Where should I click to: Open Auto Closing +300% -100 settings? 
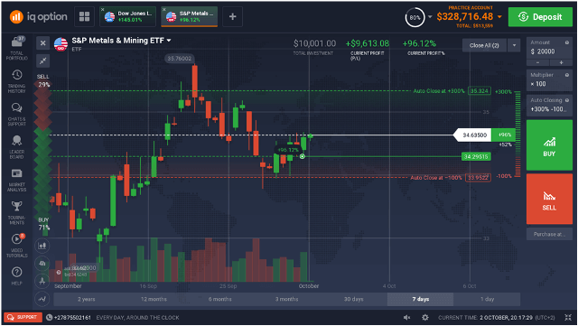tap(549, 105)
